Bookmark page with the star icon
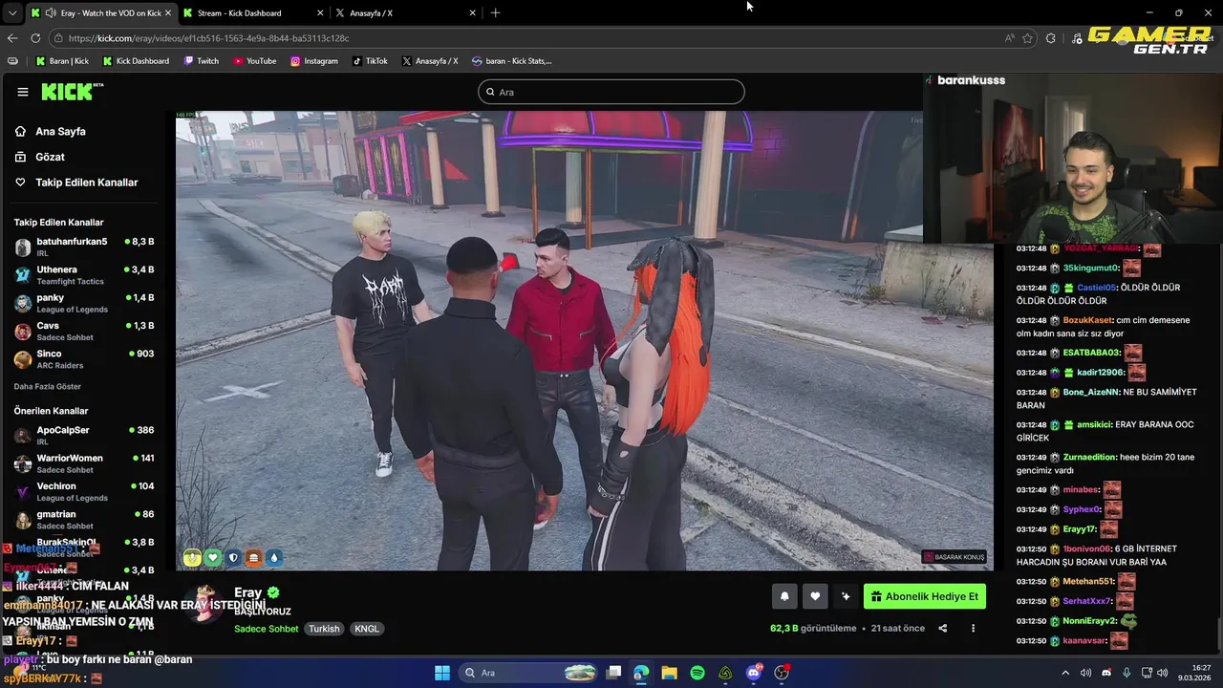This screenshot has height=688, width=1223. tap(1028, 38)
